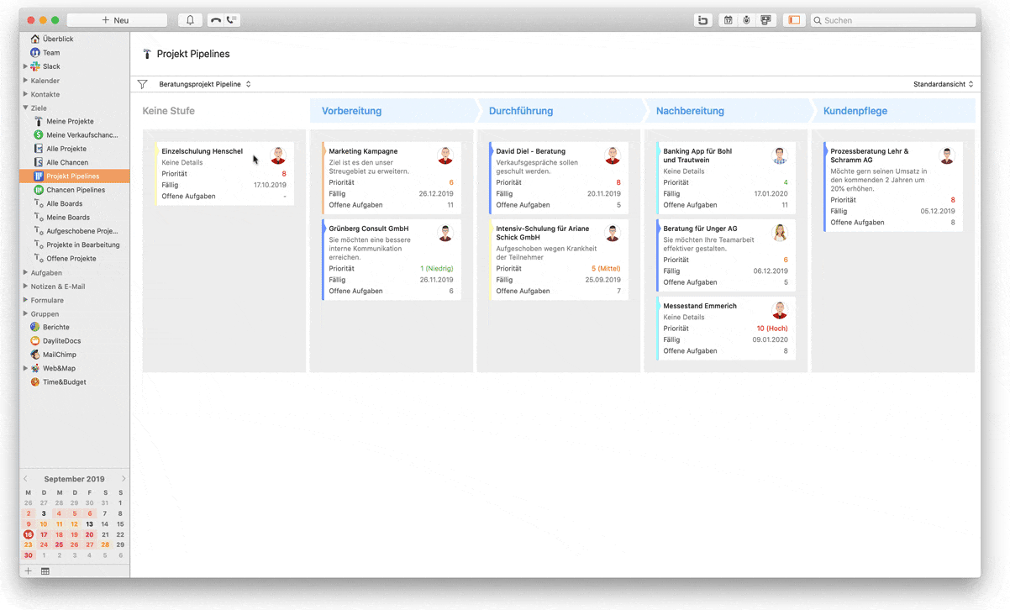
Task: Open MailChimp in the sidebar
Action: pyautogui.click(x=59, y=355)
